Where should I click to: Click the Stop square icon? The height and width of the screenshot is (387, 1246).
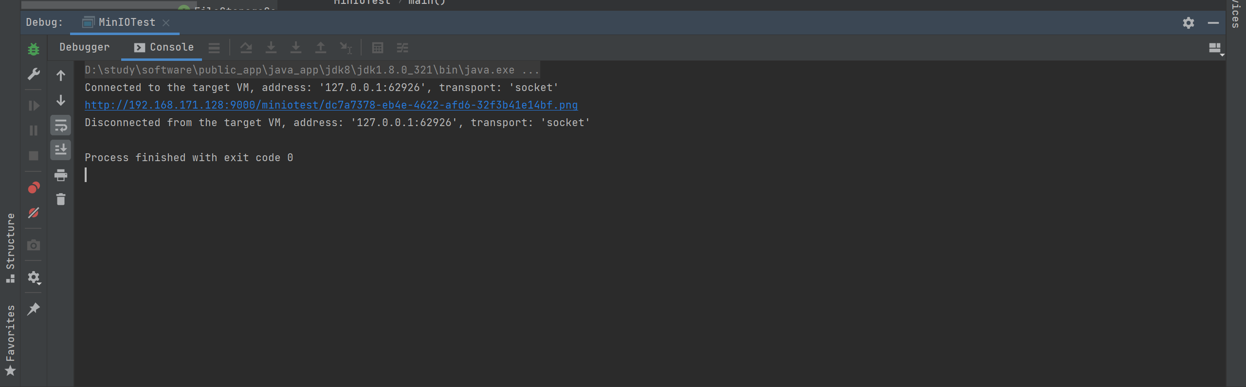tap(34, 156)
